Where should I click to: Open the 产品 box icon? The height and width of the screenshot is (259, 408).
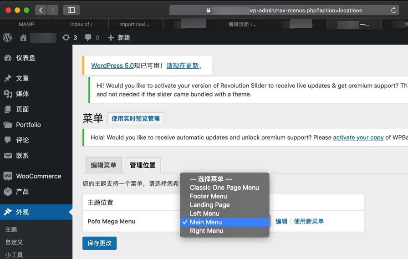[8, 192]
